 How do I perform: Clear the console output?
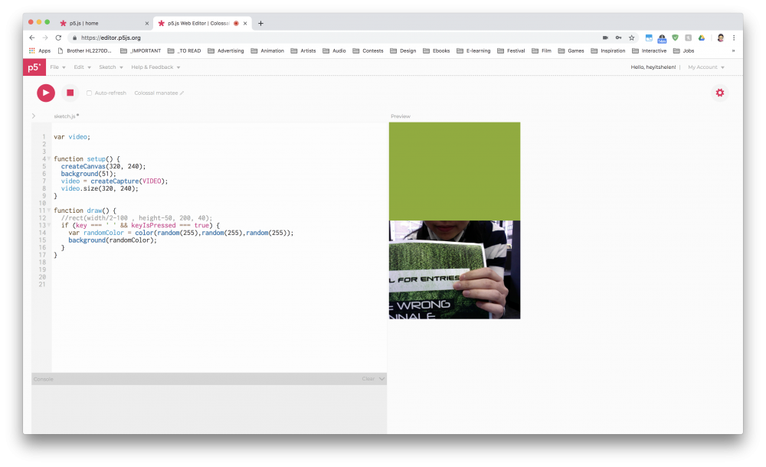[x=368, y=379]
